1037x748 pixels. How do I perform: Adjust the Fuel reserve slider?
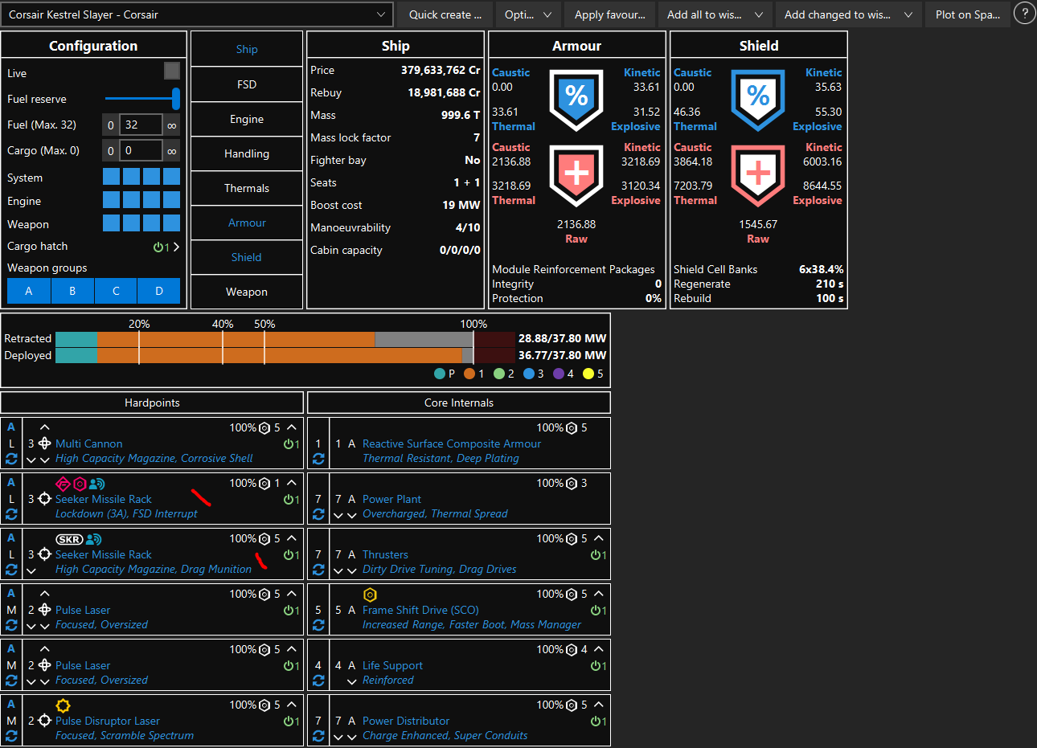[142, 99]
